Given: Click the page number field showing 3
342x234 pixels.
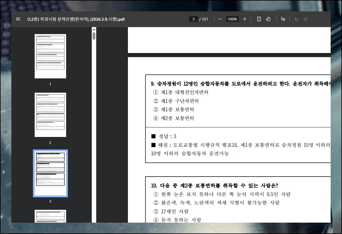Looking at the screenshot, I should coord(193,19).
